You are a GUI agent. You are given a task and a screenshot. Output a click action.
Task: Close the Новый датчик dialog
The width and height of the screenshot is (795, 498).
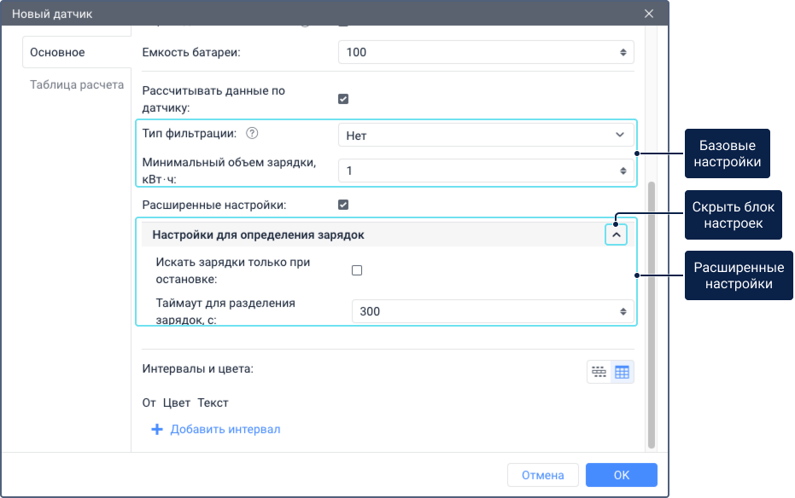[649, 14]
